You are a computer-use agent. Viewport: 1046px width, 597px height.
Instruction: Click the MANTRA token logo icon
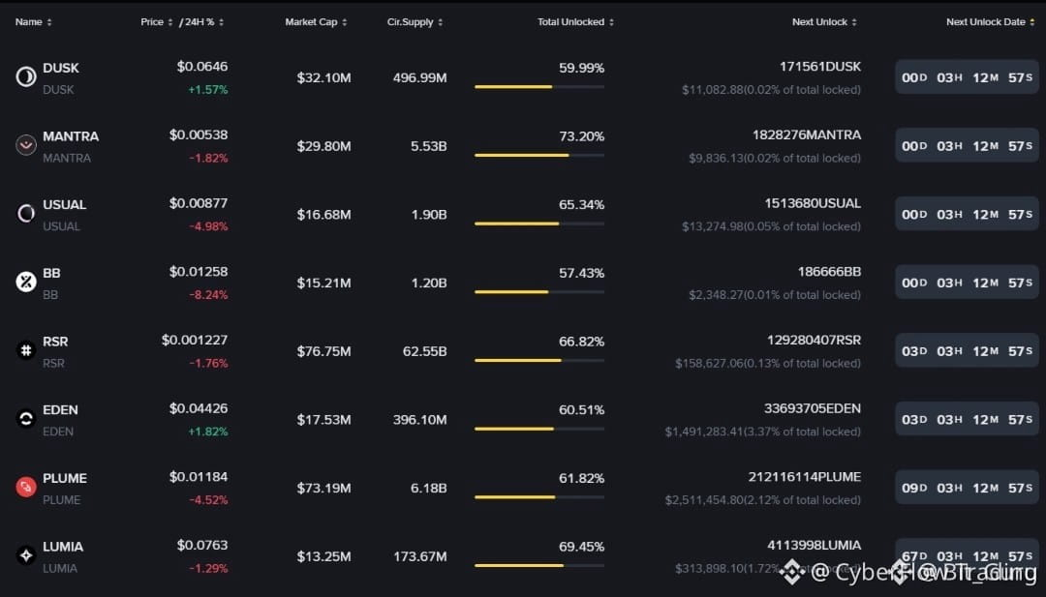coord(26,145)
